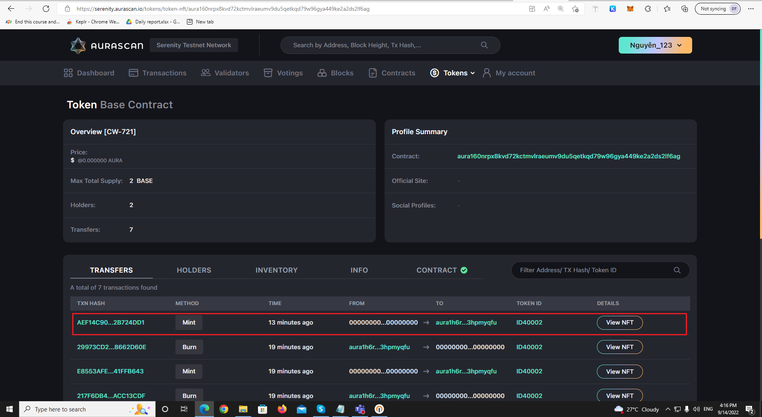The width and height of the screenshot is (762, 417).
Task: Open the Dashboard page via its grid icon
Action: pyautogui.click(x=68, y=73)
